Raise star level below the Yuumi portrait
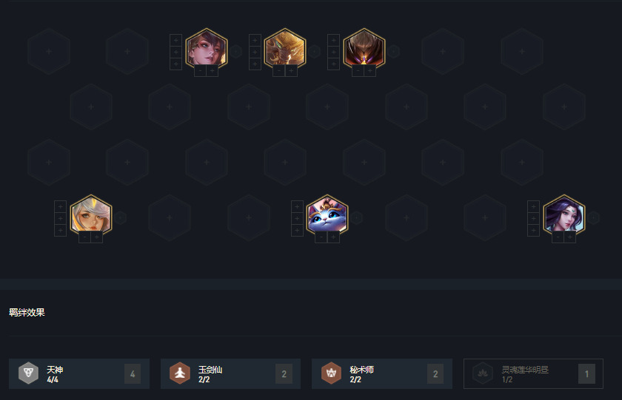 coord(333,237)
